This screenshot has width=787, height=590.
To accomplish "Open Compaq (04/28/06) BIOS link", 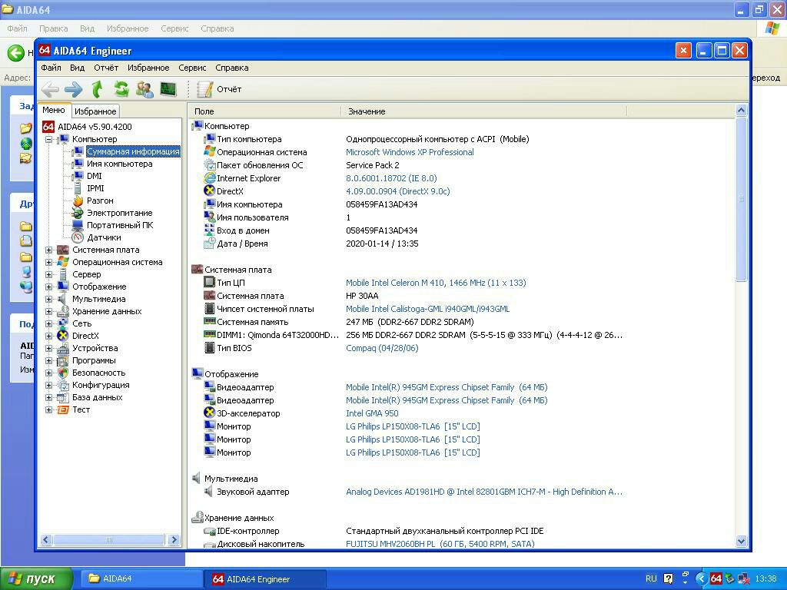I will click(x=382, y=348).
